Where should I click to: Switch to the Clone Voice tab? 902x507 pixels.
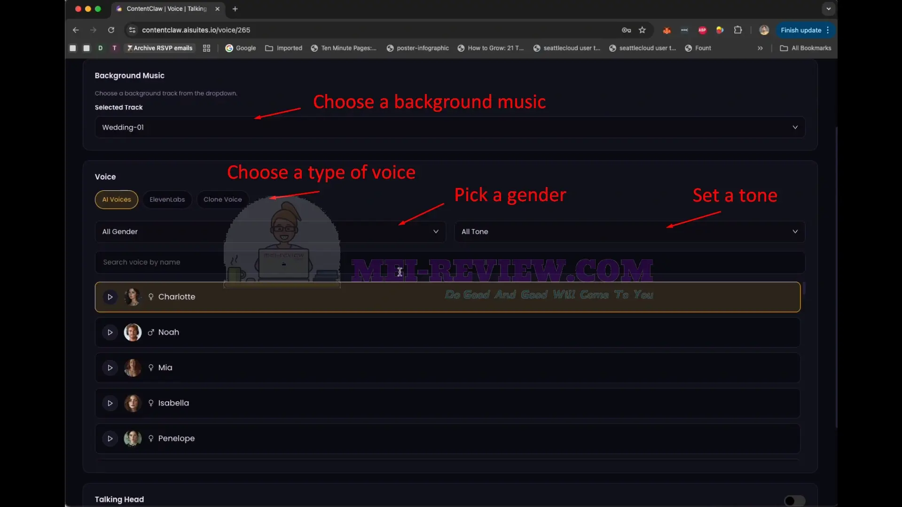click(222, 199)
